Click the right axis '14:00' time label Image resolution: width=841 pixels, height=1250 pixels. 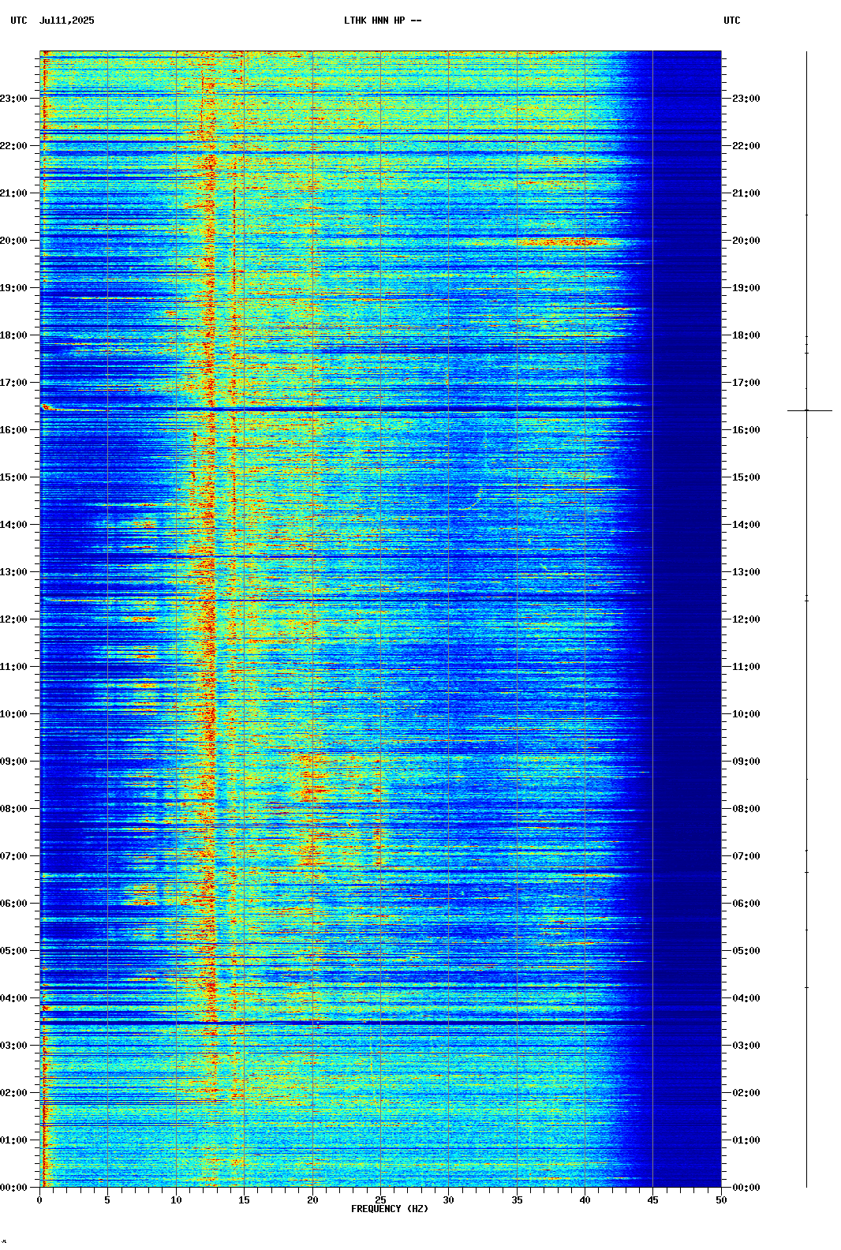pyautogui.click(x=746, y=525)
